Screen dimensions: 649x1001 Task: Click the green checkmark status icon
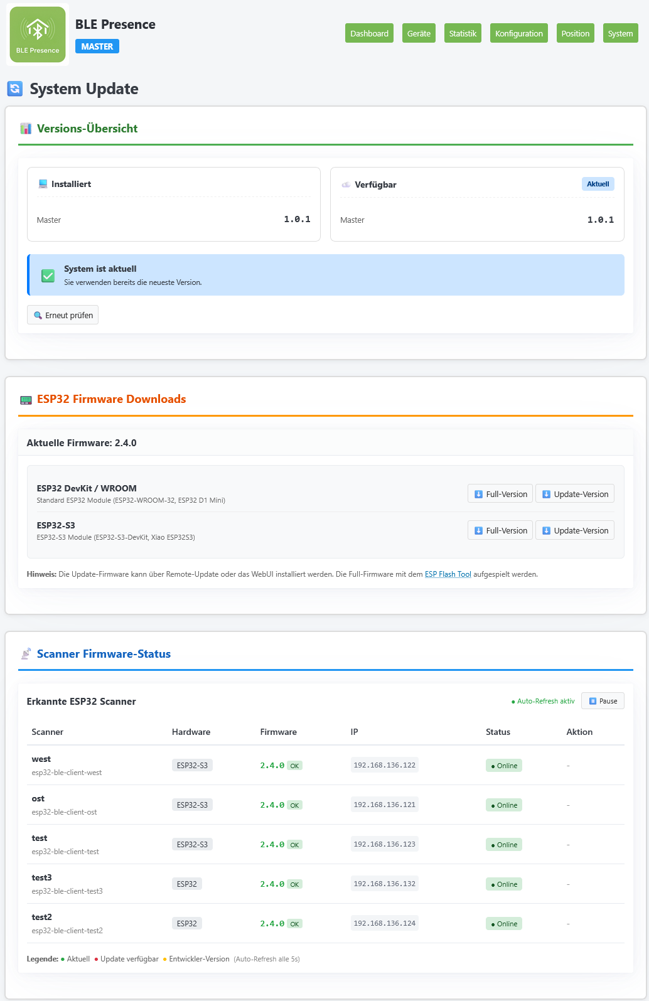(48, 276)
